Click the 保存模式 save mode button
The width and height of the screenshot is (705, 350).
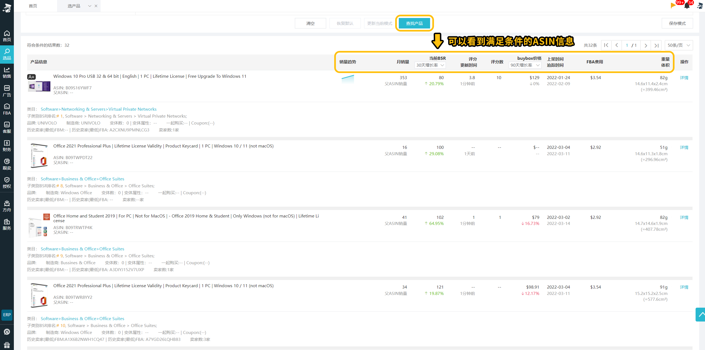pyautogui.click(x=677, y=23)
